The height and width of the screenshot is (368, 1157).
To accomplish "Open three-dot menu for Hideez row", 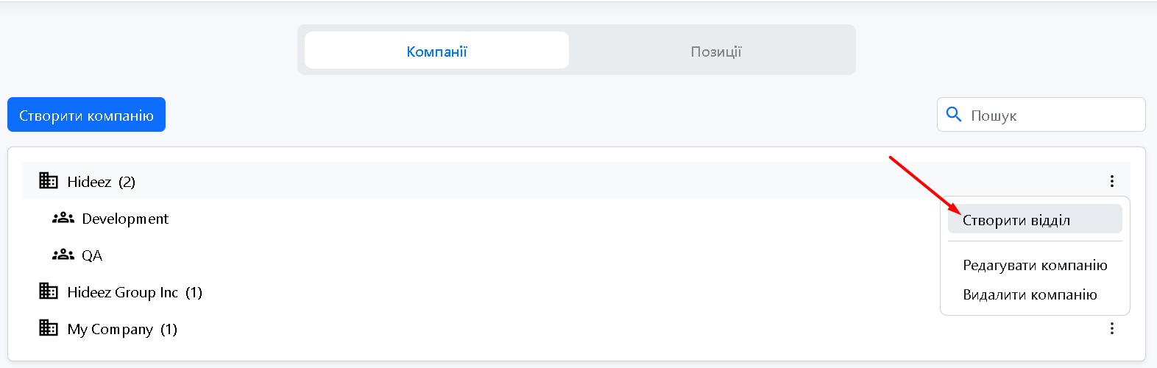I will click(1111, 181).
